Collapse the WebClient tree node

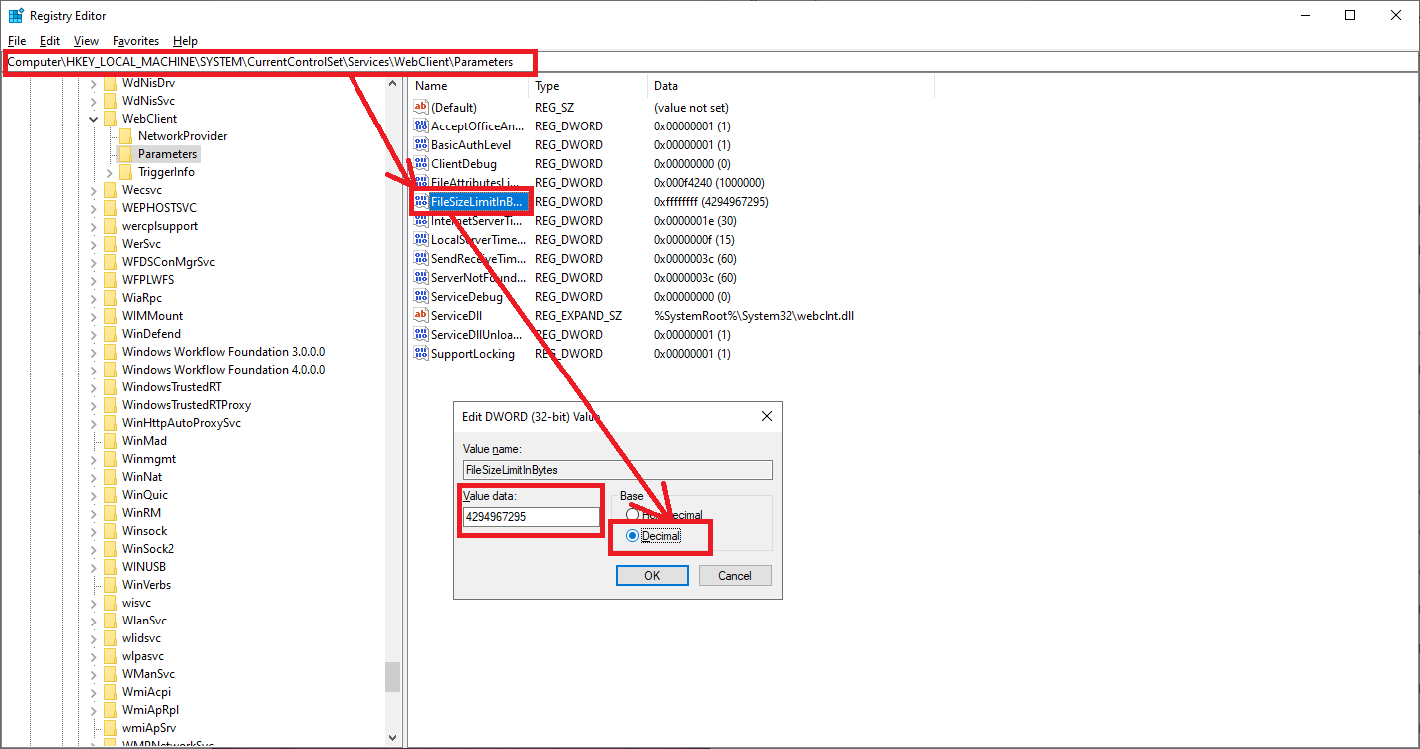(93, 119)
